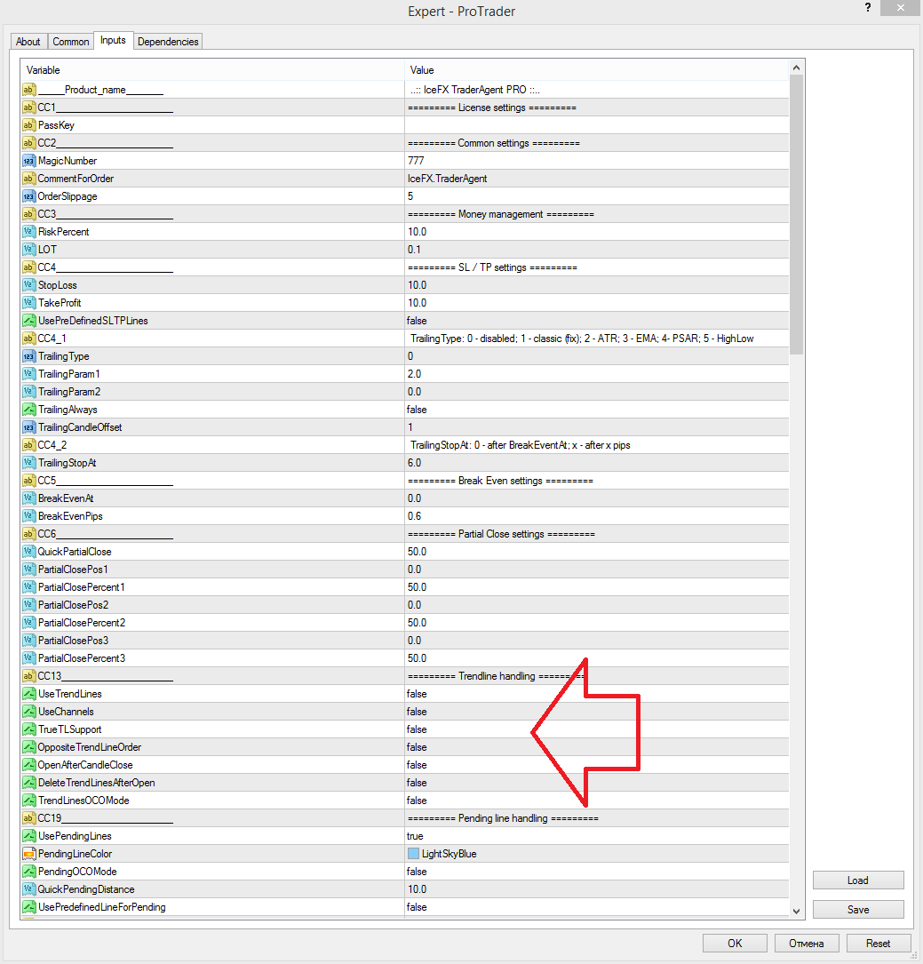923x964 pixels.
Task: Select the TrueTLSupport false value
Action: pos(417,729)
